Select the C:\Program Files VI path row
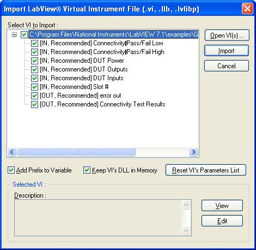 [113, 34]
